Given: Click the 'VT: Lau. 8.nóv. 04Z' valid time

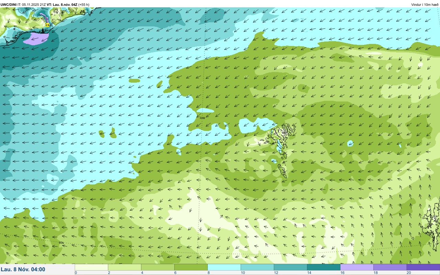Looking at the screenshot, I should click(x=62, y=4).
